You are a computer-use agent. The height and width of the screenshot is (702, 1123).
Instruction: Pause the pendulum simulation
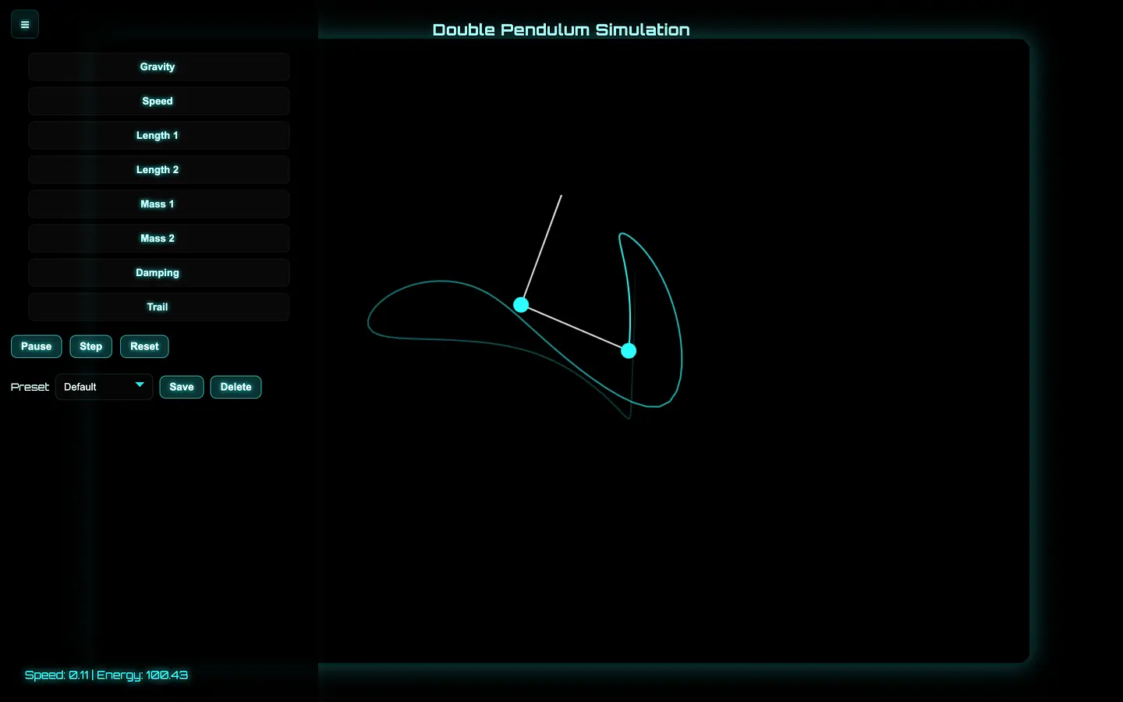point(36,346)
